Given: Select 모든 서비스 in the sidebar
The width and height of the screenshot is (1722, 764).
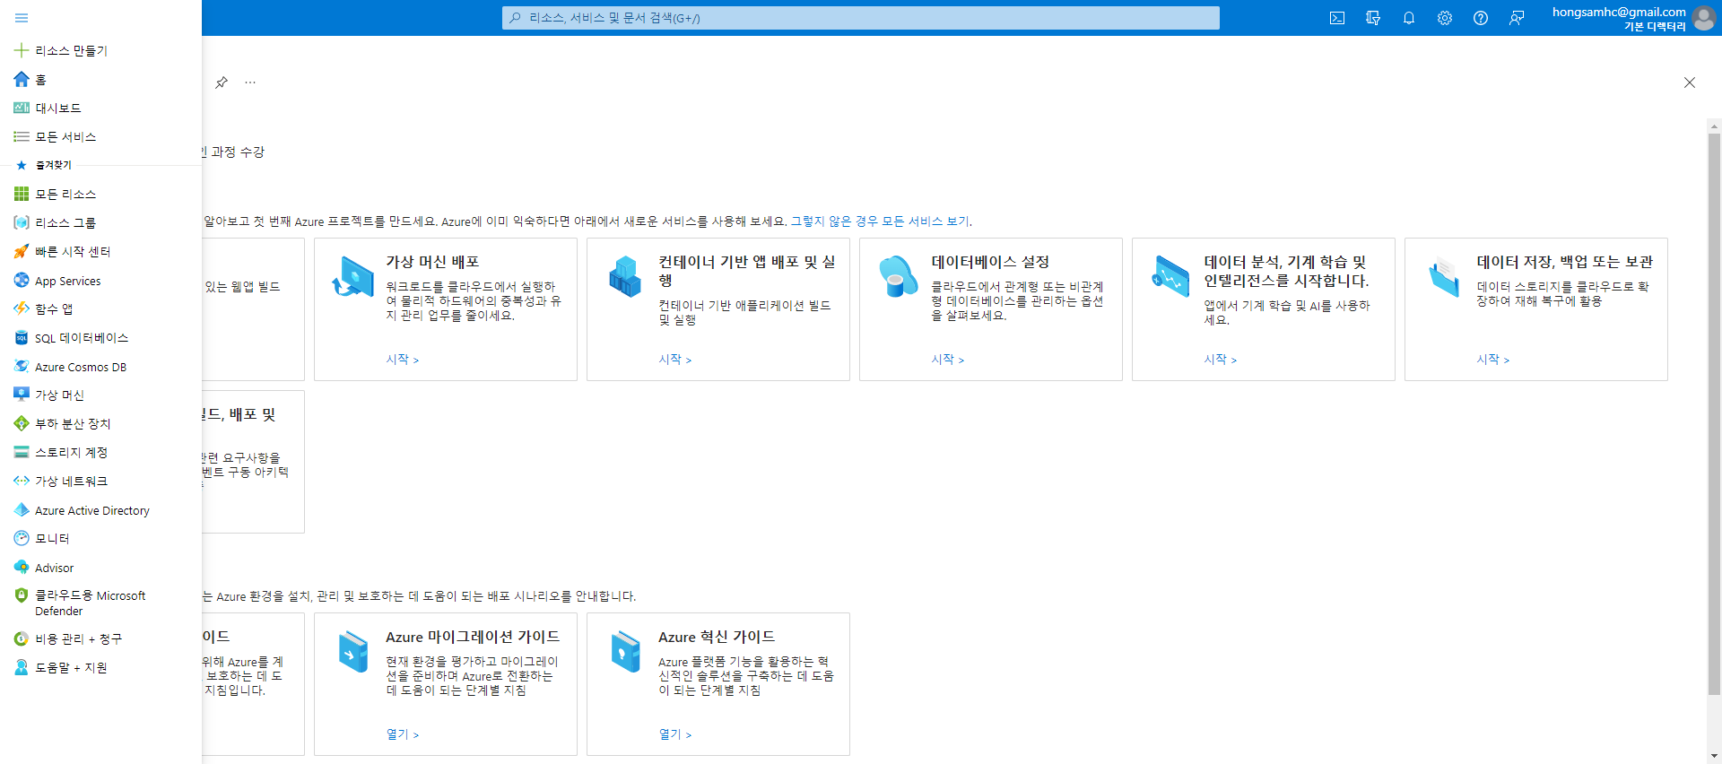Looking at the screenshot, I should 65,137.
